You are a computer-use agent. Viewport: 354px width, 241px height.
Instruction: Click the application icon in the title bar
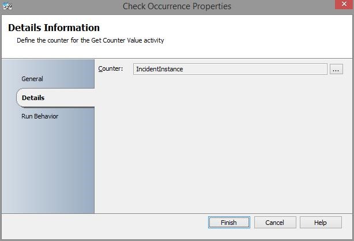point(7,6)
